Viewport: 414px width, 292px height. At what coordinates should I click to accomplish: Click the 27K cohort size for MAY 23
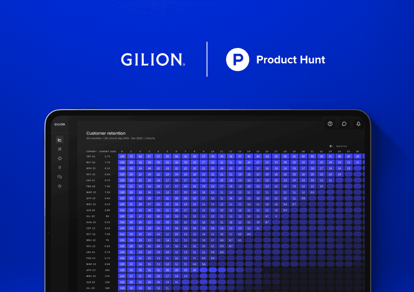coord(108,276)
